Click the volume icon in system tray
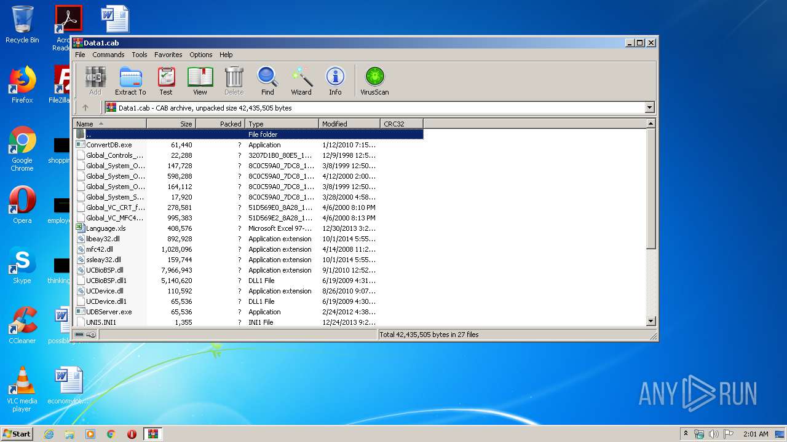Screen dimensions: 787x442 [x=714, y=434]
